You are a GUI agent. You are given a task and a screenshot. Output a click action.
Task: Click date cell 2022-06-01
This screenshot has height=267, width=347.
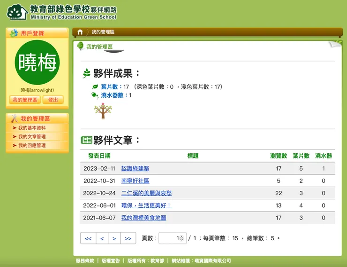(x=99, y=205)
